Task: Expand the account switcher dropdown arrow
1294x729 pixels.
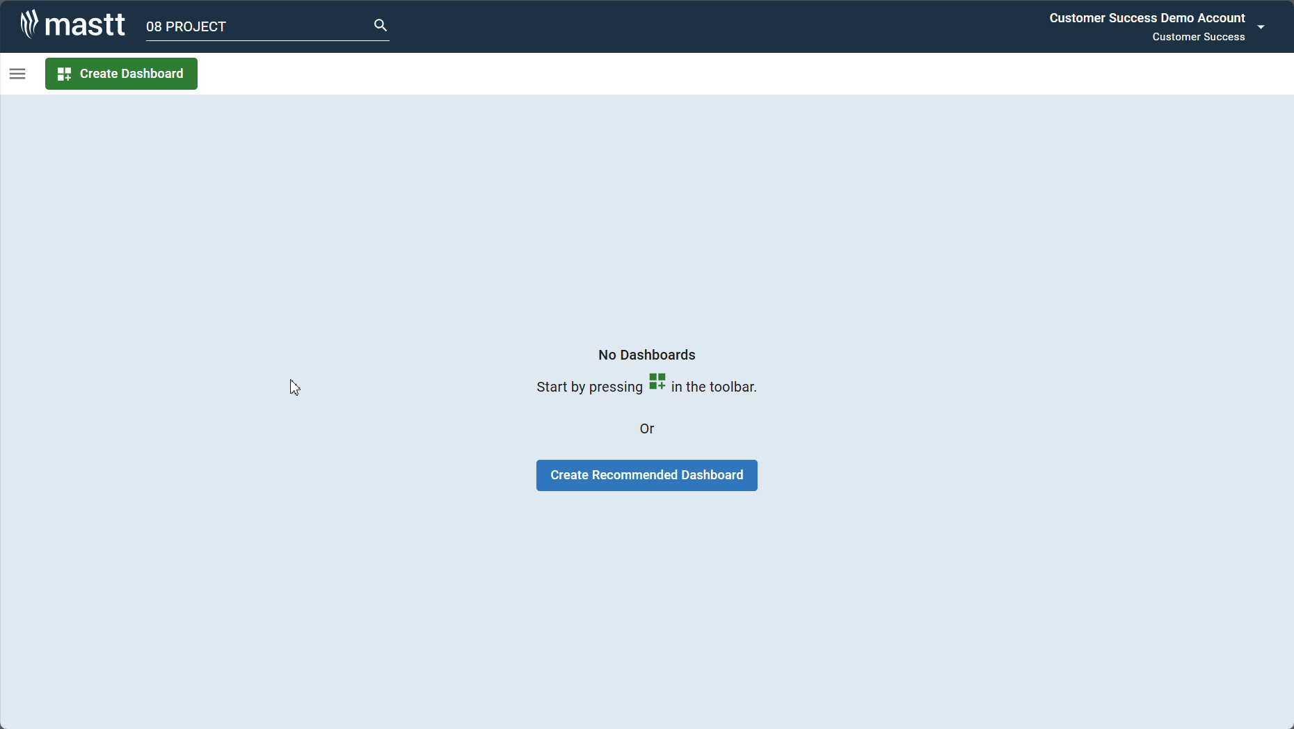Action: (x=1262, y=27)
